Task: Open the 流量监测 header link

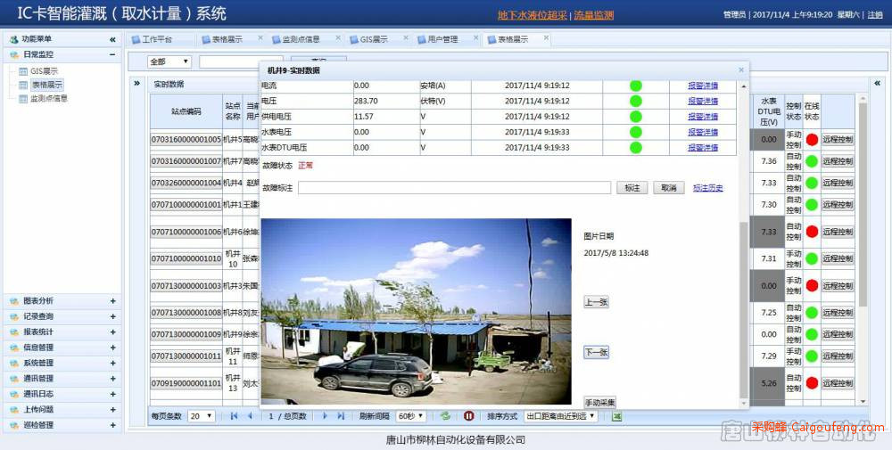Action: pos(593,15)
